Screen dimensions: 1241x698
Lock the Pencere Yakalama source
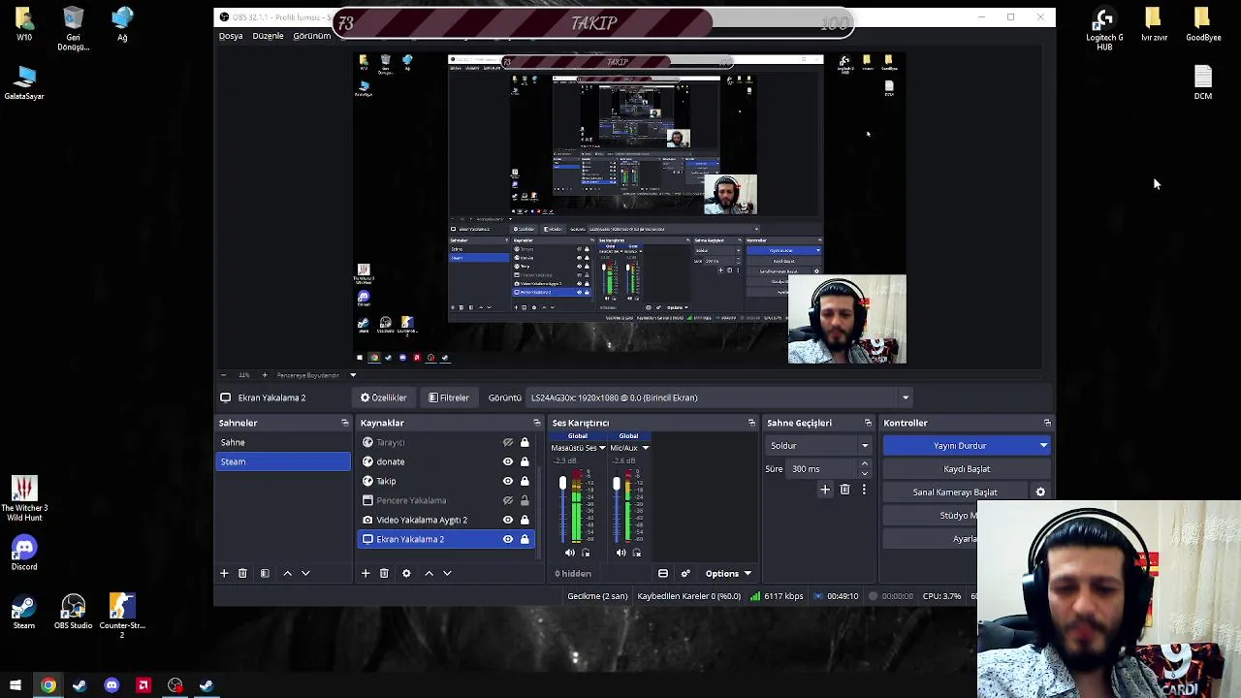click(x=525, y=500)
